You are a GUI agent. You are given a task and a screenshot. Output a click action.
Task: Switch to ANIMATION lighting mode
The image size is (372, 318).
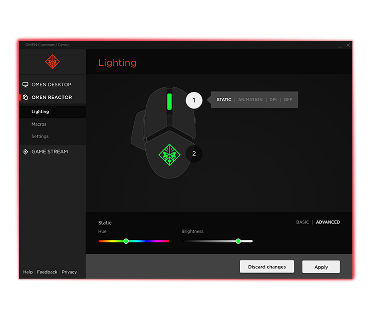click(250, 100)
